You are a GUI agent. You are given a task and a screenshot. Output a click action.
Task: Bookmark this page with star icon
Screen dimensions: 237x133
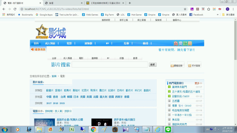pos(185,9)
